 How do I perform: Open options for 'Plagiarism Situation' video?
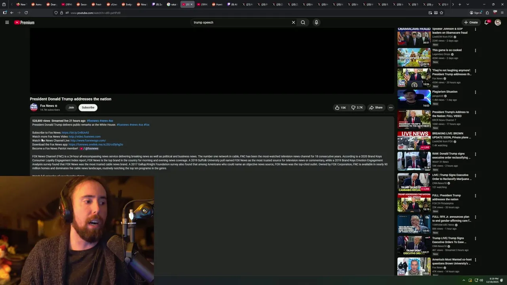tap(475, 92)
